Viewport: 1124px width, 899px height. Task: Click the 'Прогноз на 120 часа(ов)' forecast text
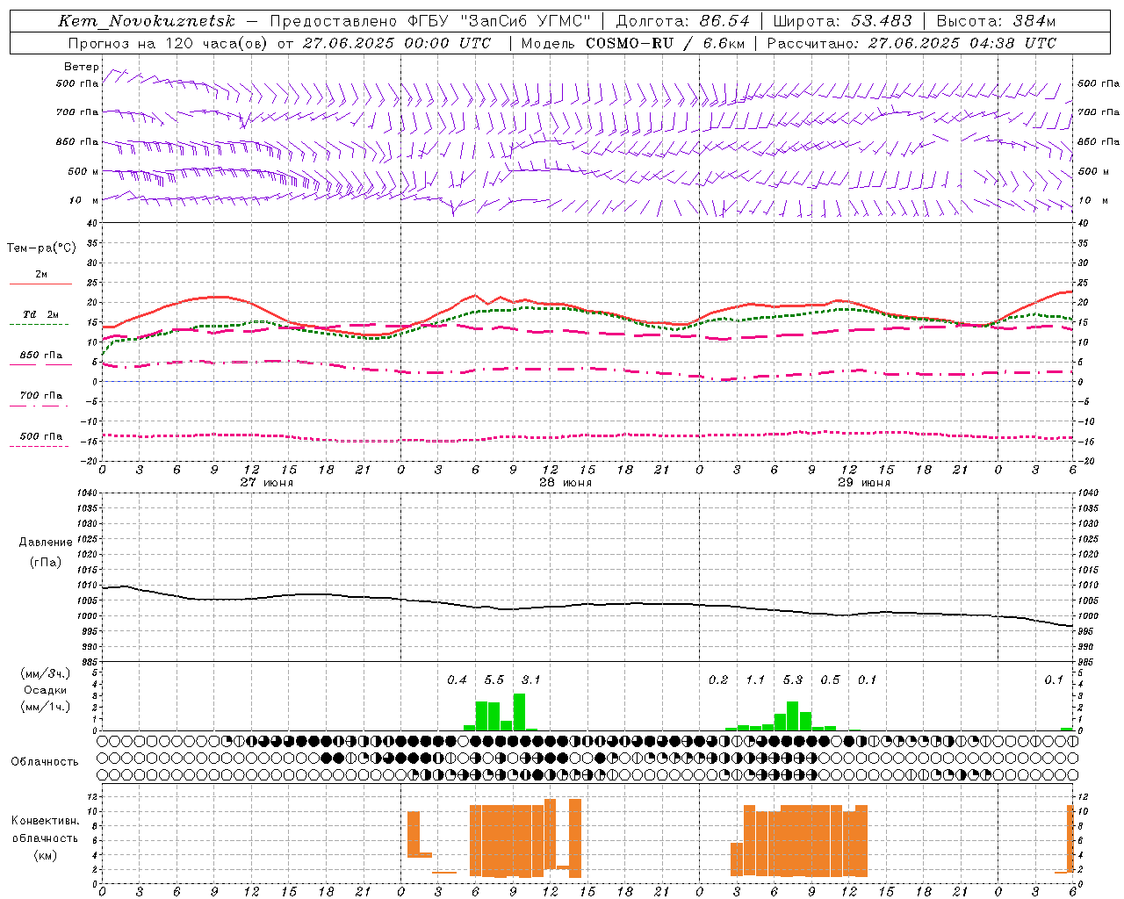click(168, 43)
